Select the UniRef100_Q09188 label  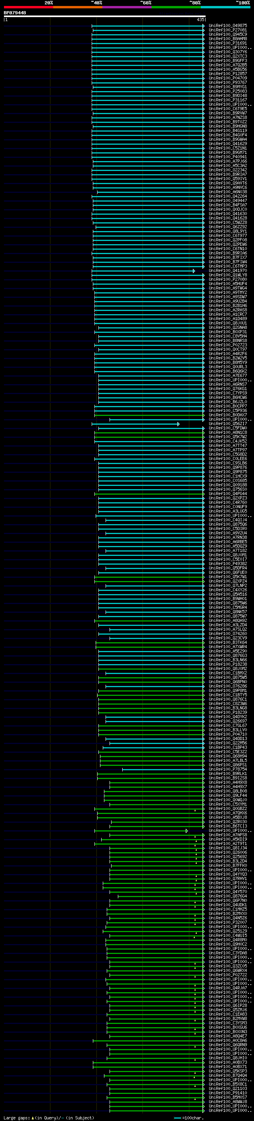228,485
